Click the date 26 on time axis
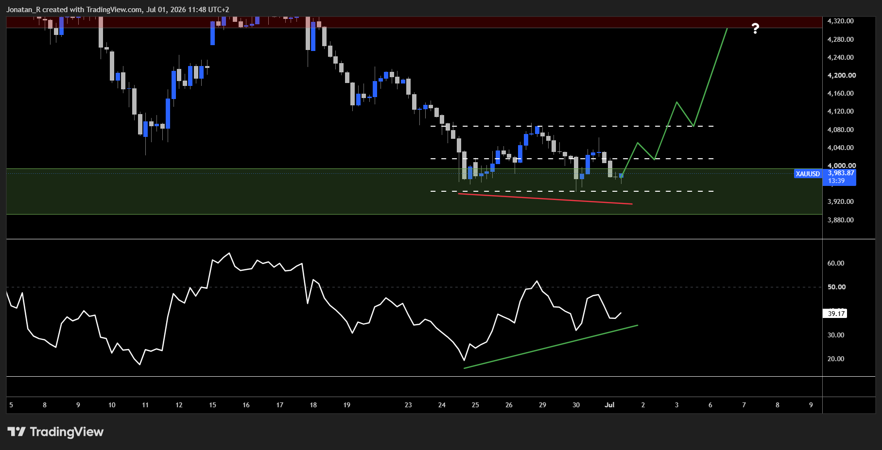The width and height of the screenshot is (882, 450). point(509,405)
